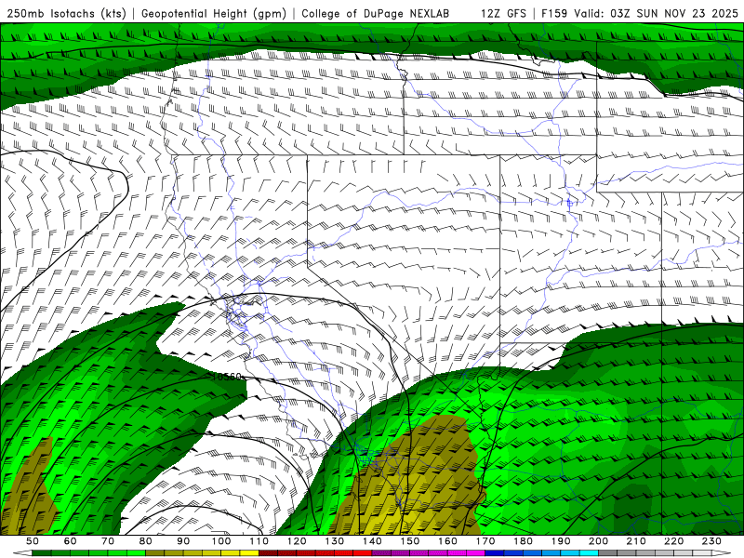744x558 pixels.
Task: Click the '10560' height contour label
Action: coord(227,377)
